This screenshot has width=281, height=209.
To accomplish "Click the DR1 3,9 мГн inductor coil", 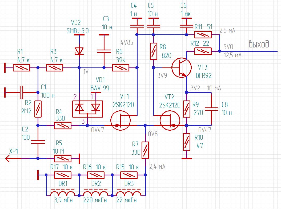I will click(x=63, y=193).
